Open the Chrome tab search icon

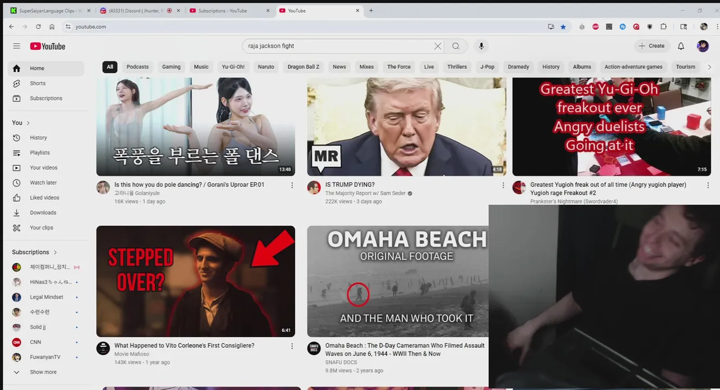[x=684, y=27]
